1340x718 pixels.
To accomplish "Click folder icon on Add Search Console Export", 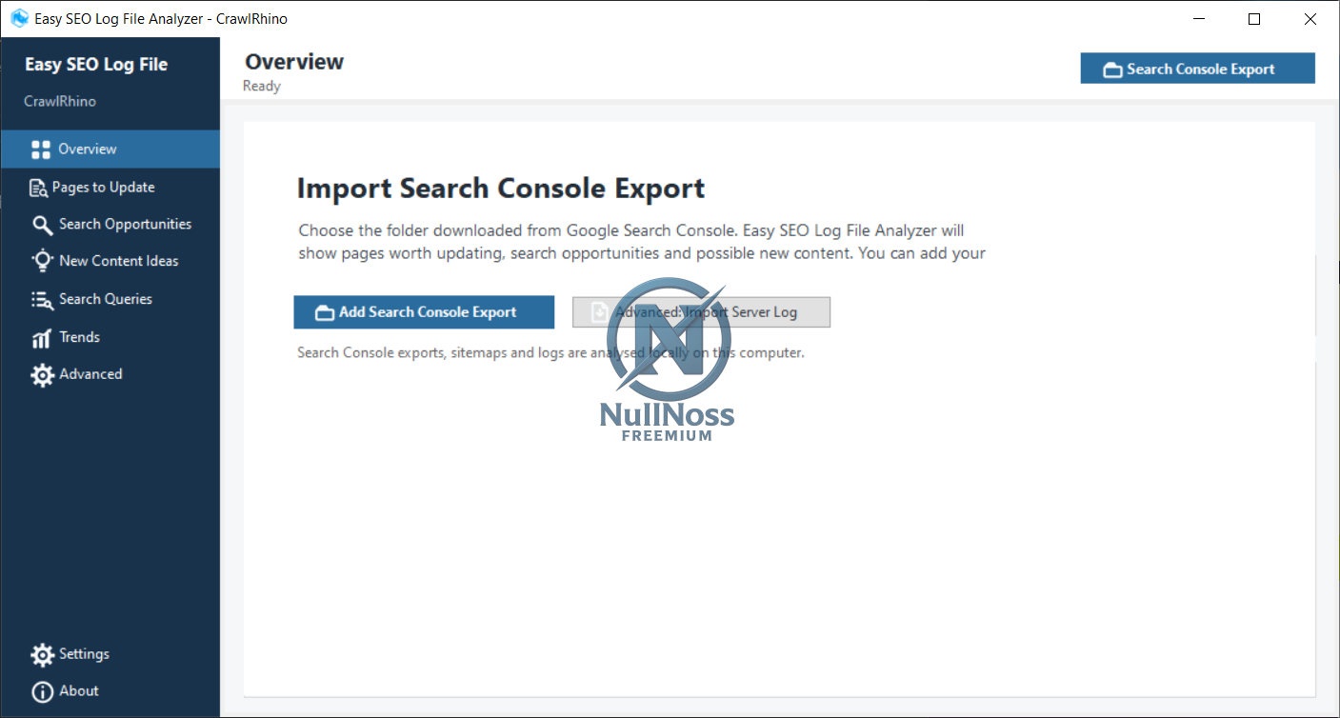I will pos(325,312).
